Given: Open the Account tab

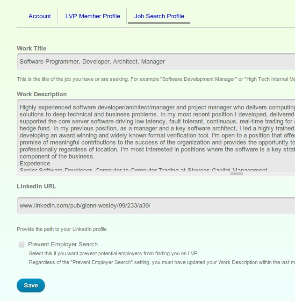Looking at the screenshot, I should [40, 16].
